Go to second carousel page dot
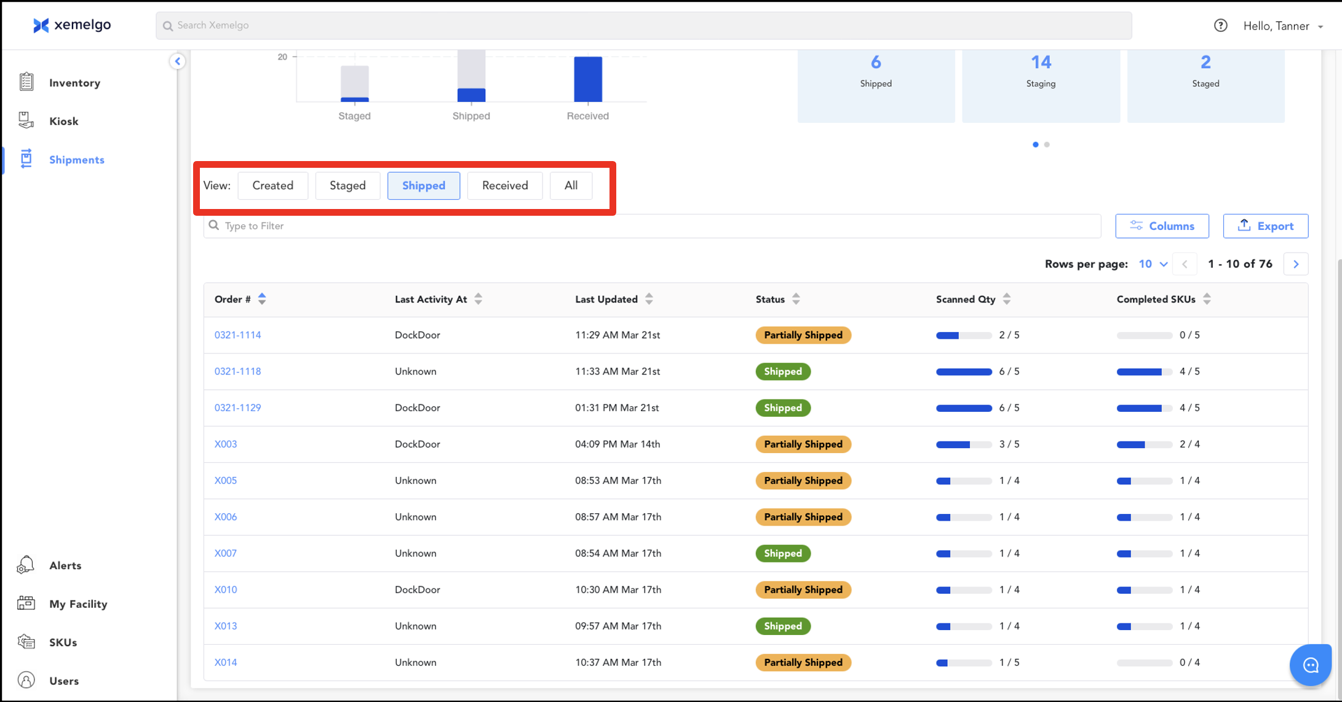Image resolution: width=1342 pixels, height=702 pixels. click(1047, 144)
